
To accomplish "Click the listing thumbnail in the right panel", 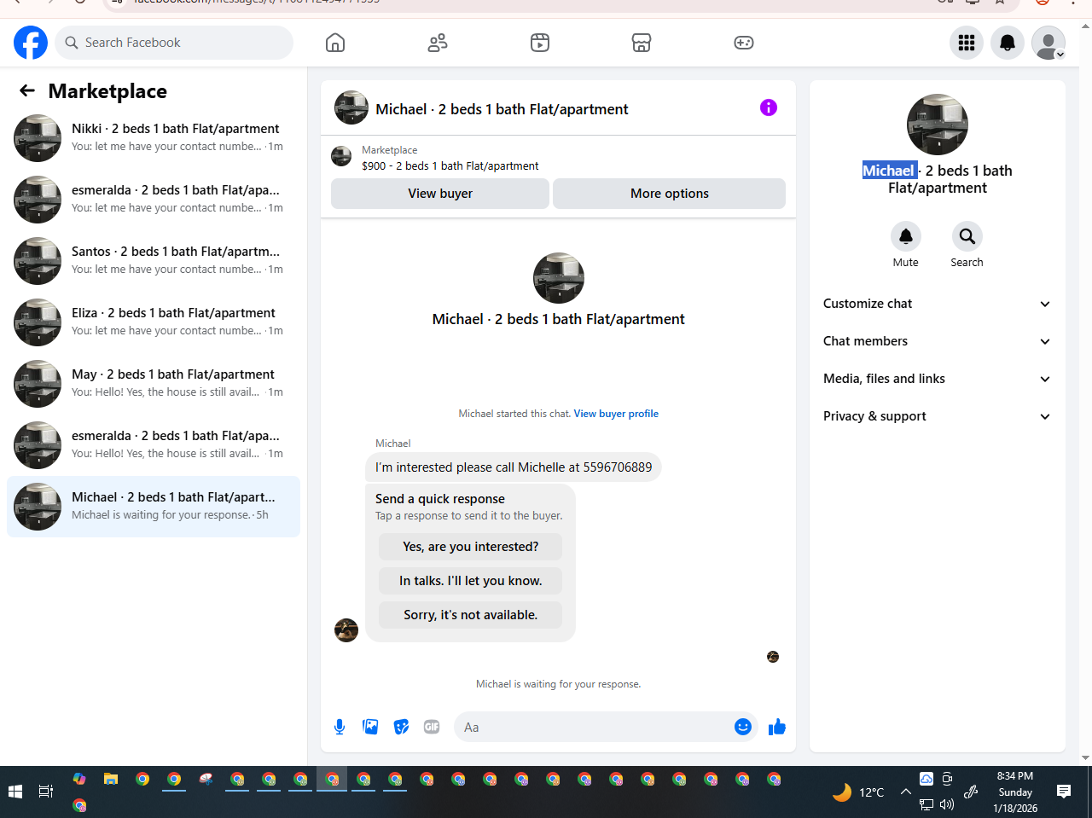I will (x=938, y=125).
